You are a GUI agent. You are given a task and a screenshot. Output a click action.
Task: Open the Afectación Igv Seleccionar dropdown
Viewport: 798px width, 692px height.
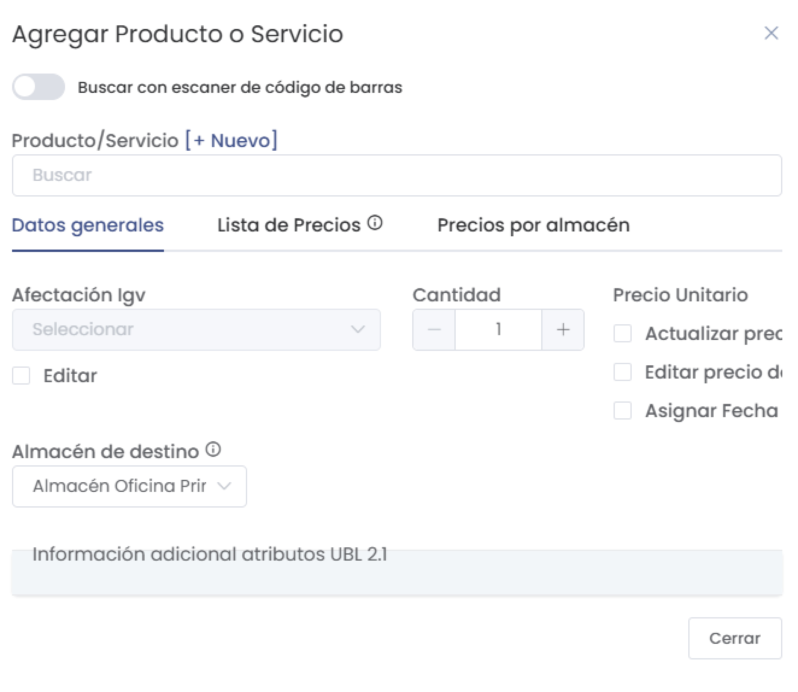(196, 330)
